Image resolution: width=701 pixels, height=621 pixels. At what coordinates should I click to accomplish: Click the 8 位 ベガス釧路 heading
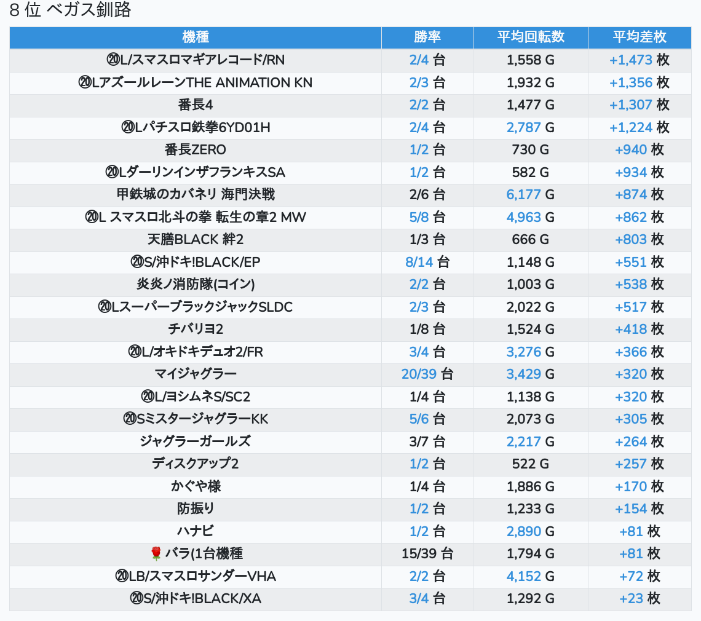[x=70, y=10]
